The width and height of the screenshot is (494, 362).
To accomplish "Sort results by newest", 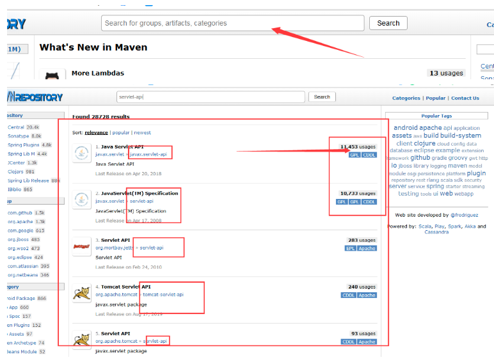I will [143, 133].
